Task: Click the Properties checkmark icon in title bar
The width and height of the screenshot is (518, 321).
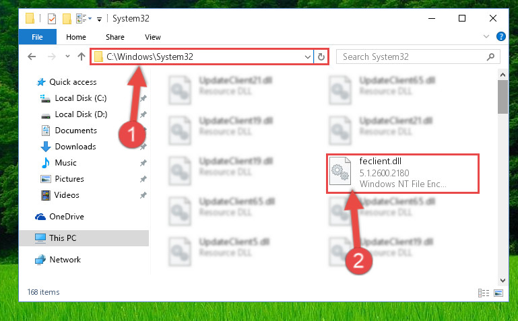Action: point(52,18)
